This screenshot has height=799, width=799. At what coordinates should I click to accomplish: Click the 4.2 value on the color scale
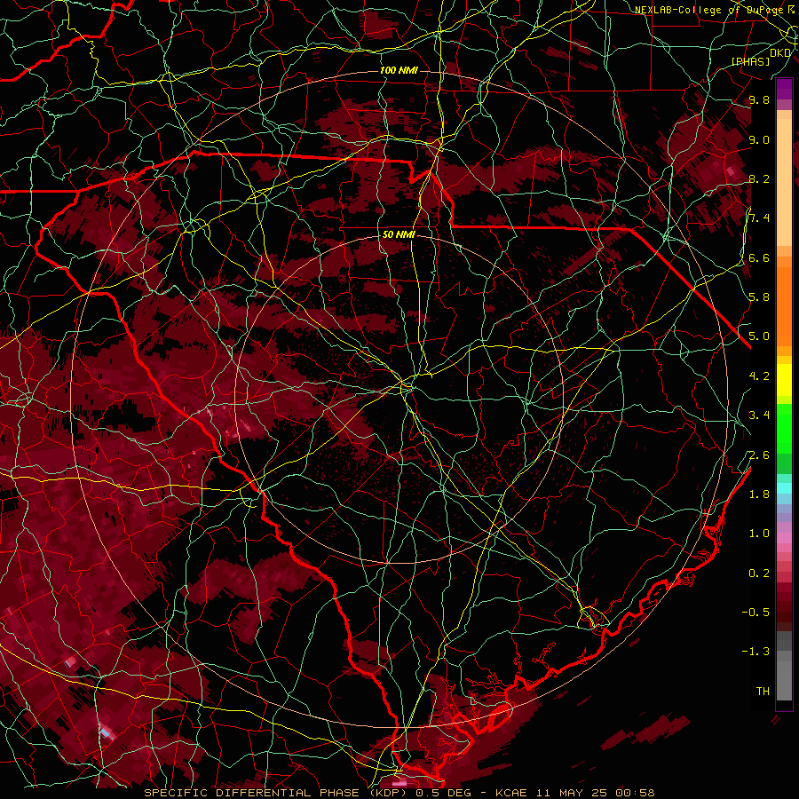coord(759,376)
